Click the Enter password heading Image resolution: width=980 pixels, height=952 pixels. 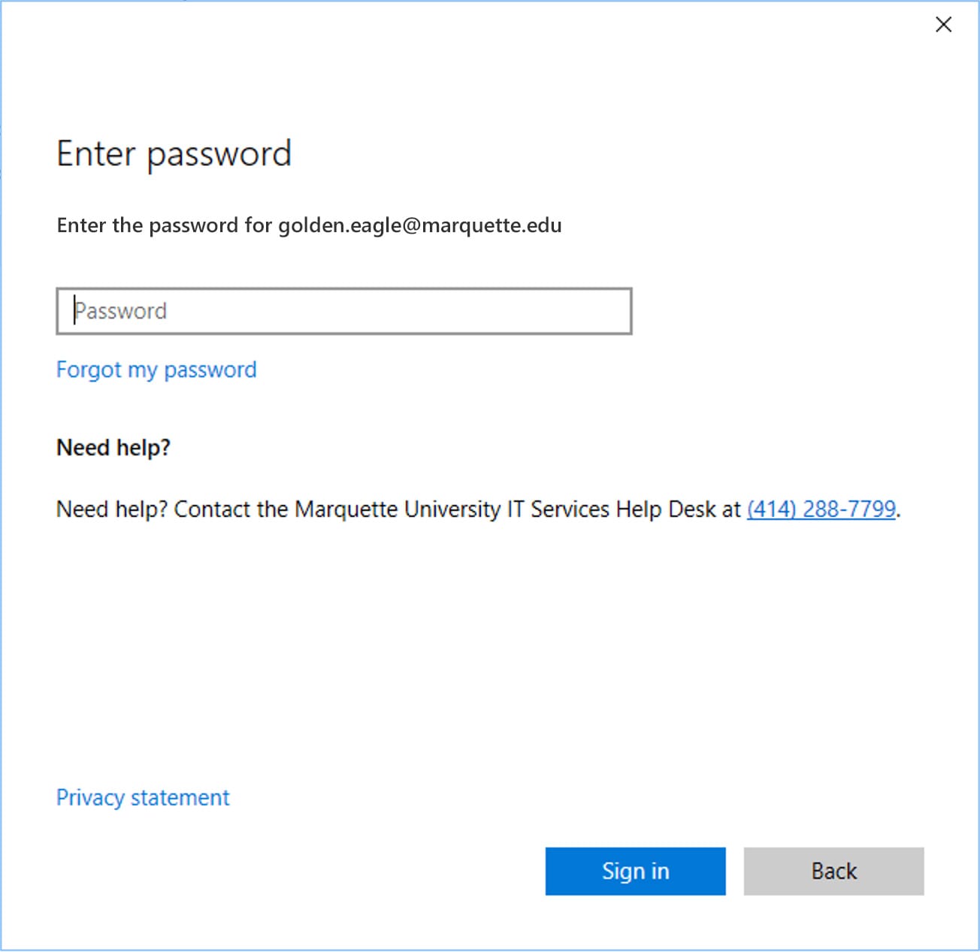tap(174, 154)
